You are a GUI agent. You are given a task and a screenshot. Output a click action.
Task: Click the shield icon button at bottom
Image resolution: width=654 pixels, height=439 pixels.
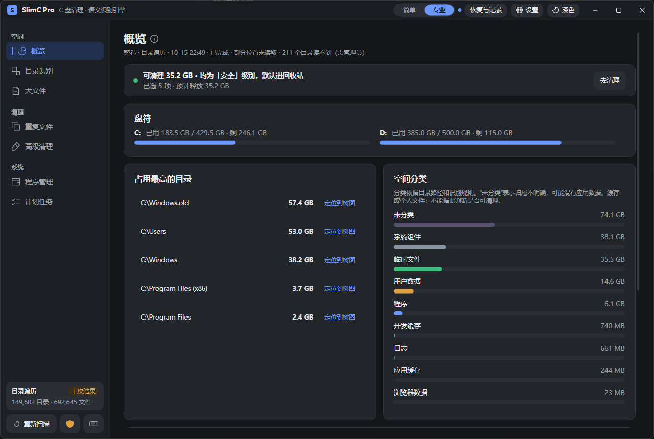click(x=70, y=424)
